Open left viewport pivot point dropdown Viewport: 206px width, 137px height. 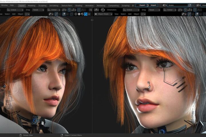pyautogui.click(x=64, y=10)
